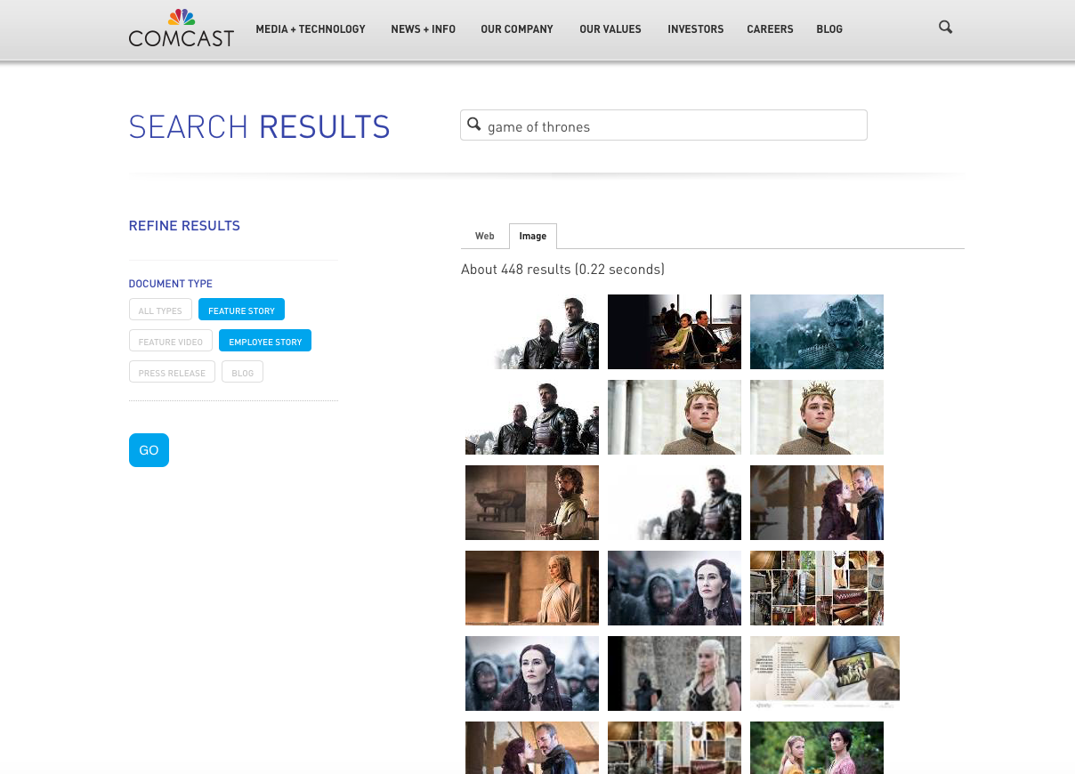Deselect the Employee Story filter
This screenshot has height=774, width=1075.
coord(265,341)
